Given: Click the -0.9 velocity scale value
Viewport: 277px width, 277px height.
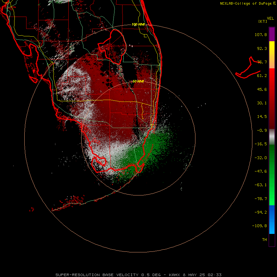Looking at the screenshot, I should click(x=262, y=130).
